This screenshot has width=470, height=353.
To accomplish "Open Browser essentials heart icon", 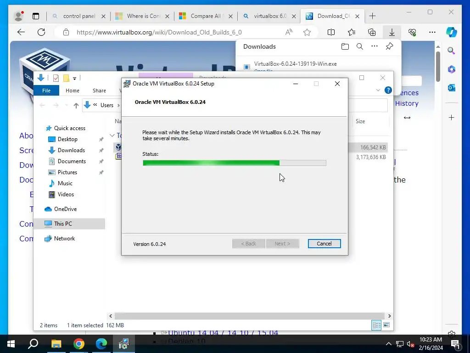I will (412, 32).
